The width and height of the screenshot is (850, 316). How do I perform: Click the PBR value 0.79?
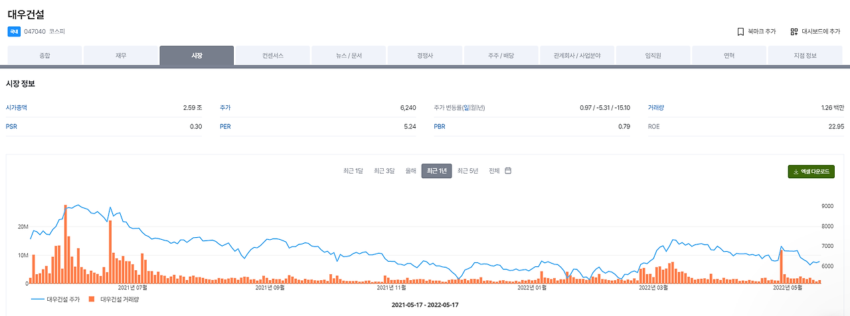624,127
